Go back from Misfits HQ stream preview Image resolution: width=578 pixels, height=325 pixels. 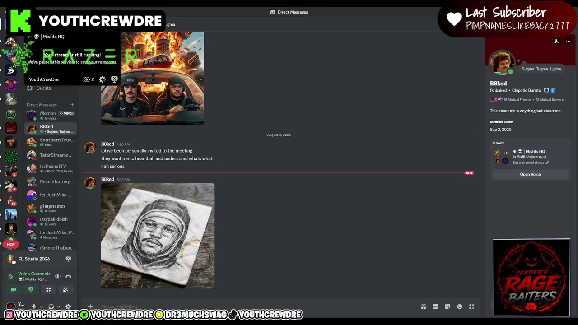pyautogui.click(x=29, y=37)
